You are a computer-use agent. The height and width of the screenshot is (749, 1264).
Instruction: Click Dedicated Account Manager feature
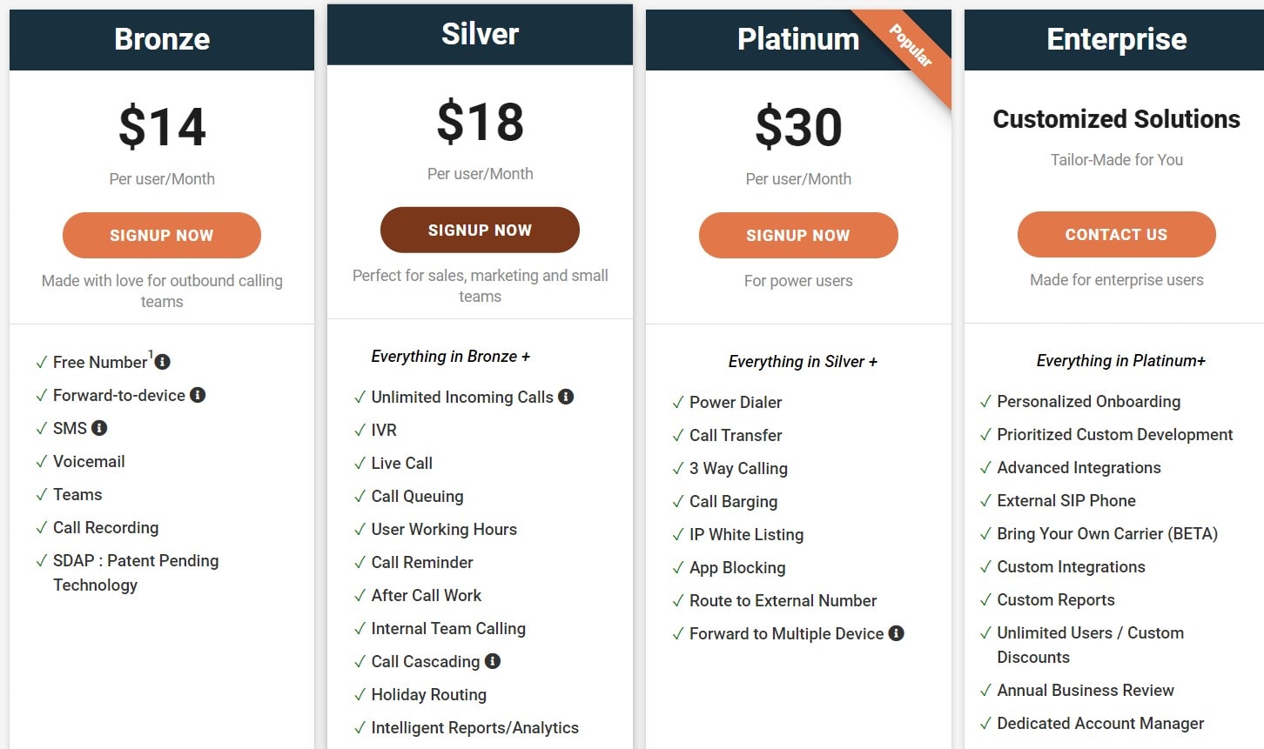tap(1100, 724)
